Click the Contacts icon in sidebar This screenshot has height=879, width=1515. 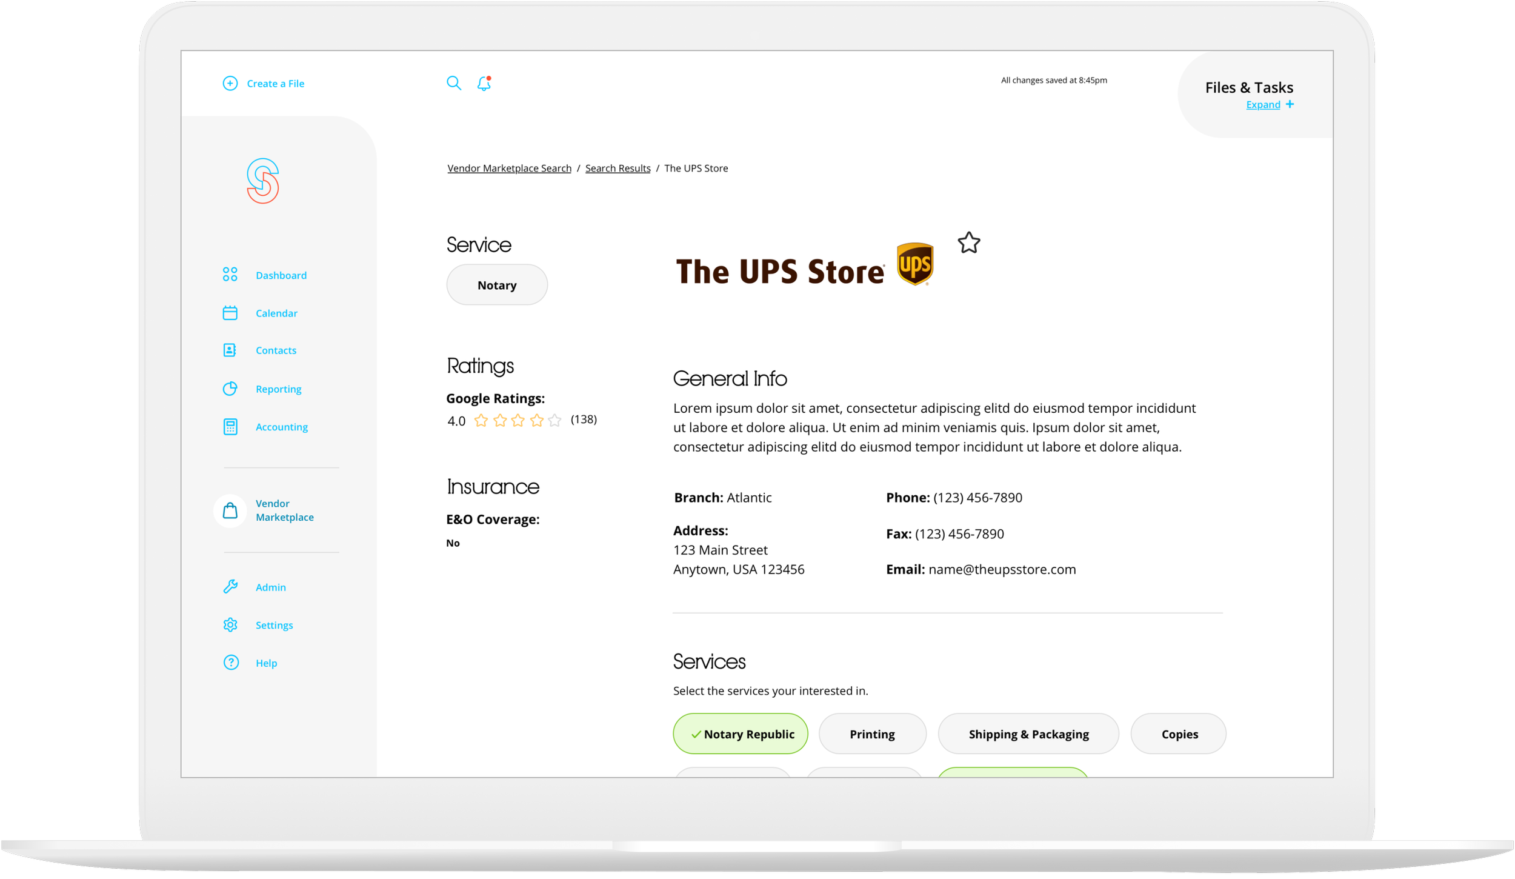click(x=230, y=350)
